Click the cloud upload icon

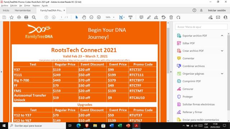pyautogui.click(x=19, y=18)
